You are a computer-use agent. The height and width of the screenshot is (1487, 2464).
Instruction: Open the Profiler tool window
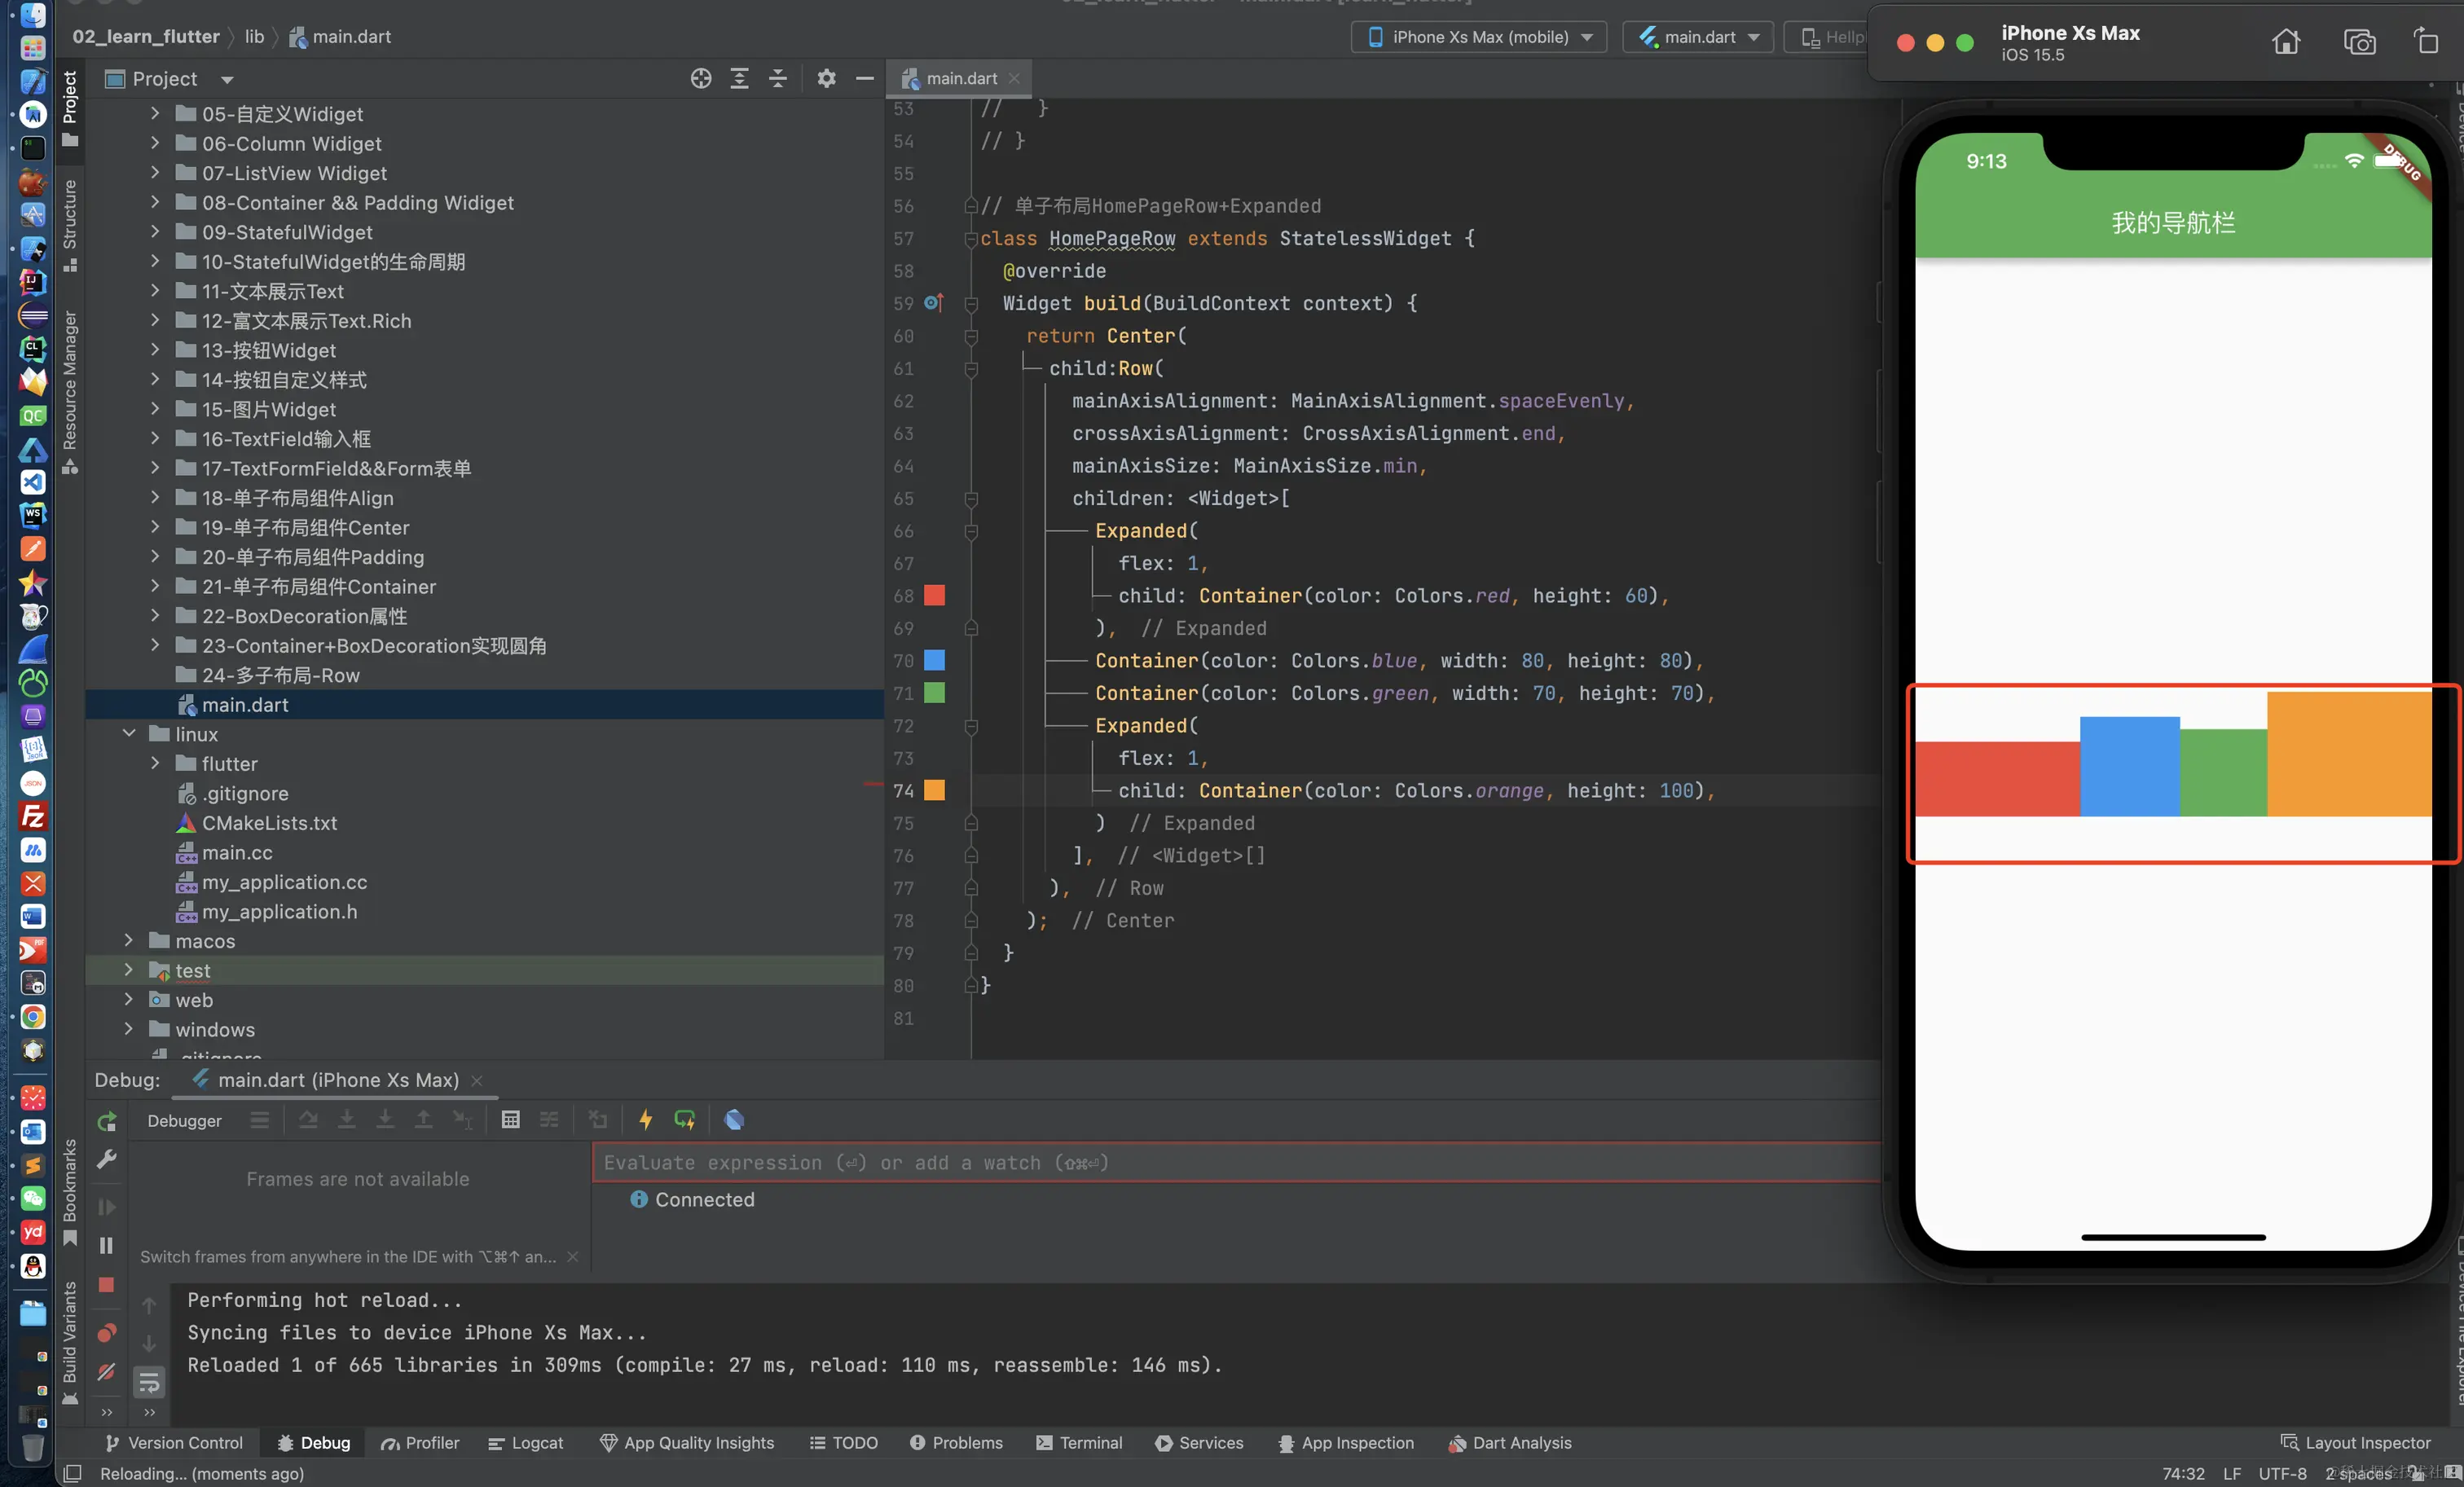coord(420,1443)
